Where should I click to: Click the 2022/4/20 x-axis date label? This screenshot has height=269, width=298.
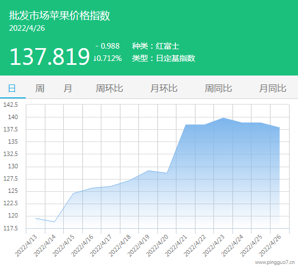(157, 246)
